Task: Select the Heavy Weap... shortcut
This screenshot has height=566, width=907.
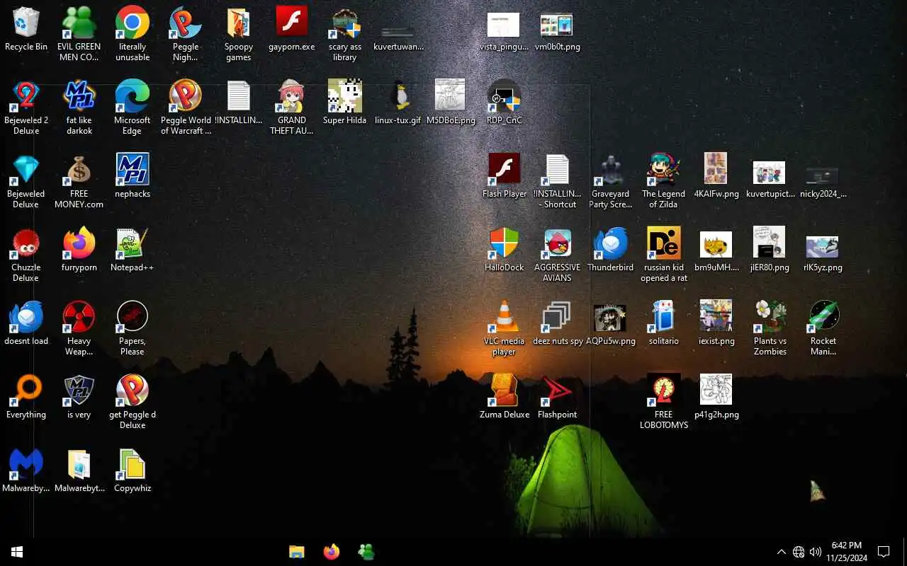Action: (79, 317)
